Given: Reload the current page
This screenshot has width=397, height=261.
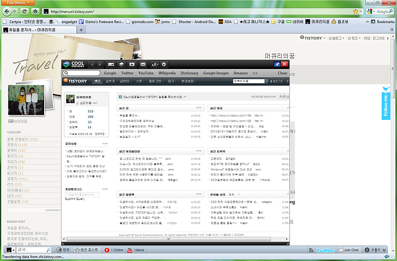Looking at the screenshot, I should click(x=24, y=11).
